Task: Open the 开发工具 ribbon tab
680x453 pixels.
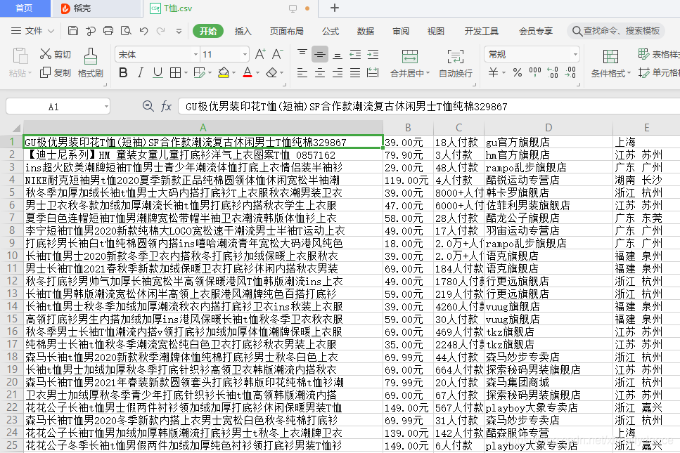Action: (x=482, y=31)
